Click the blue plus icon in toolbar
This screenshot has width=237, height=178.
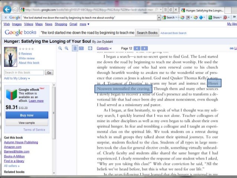click(x=201, y=17)
